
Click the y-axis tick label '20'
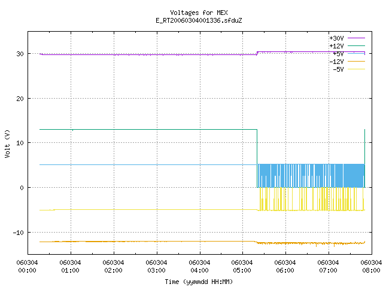click(x=20, y=99)
